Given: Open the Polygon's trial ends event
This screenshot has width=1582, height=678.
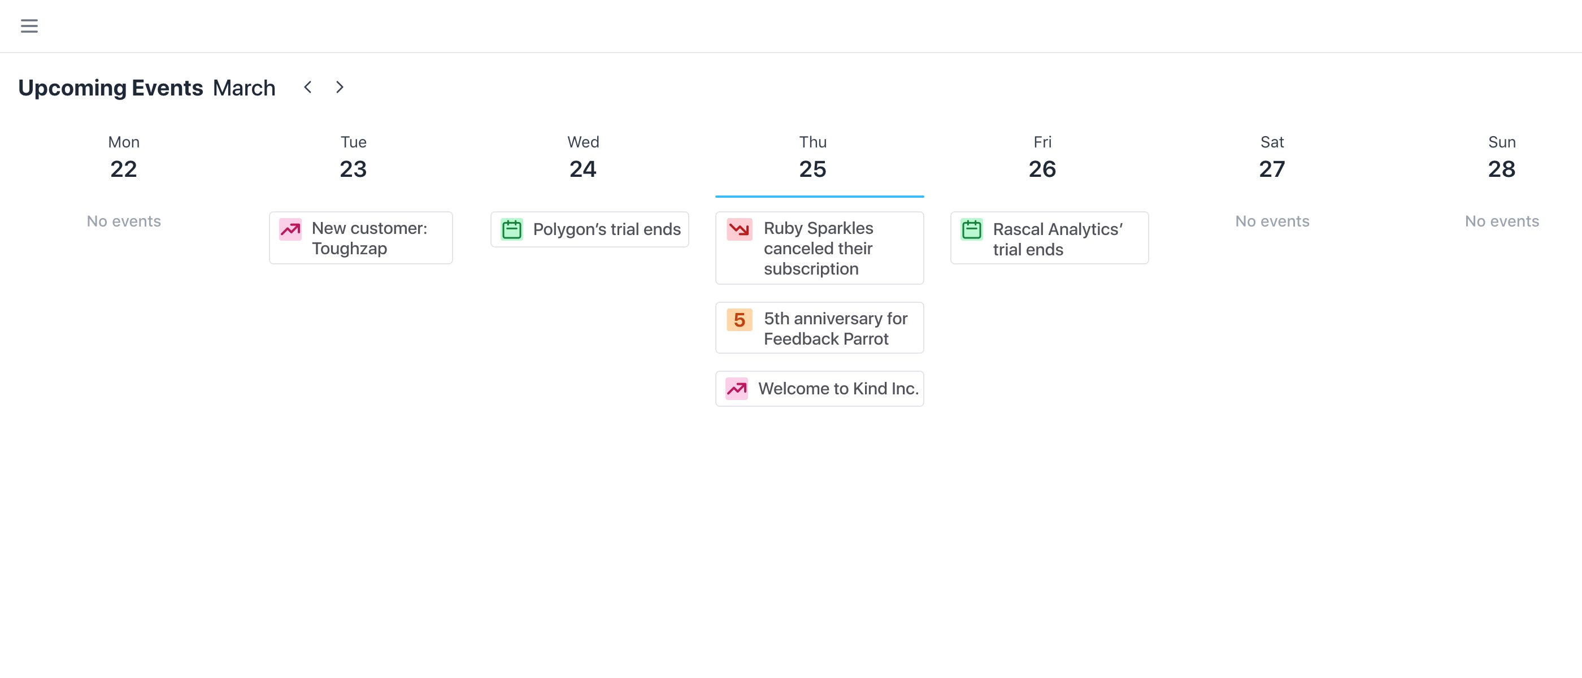Looking at the screenshot, I should (x=606, y=230).
